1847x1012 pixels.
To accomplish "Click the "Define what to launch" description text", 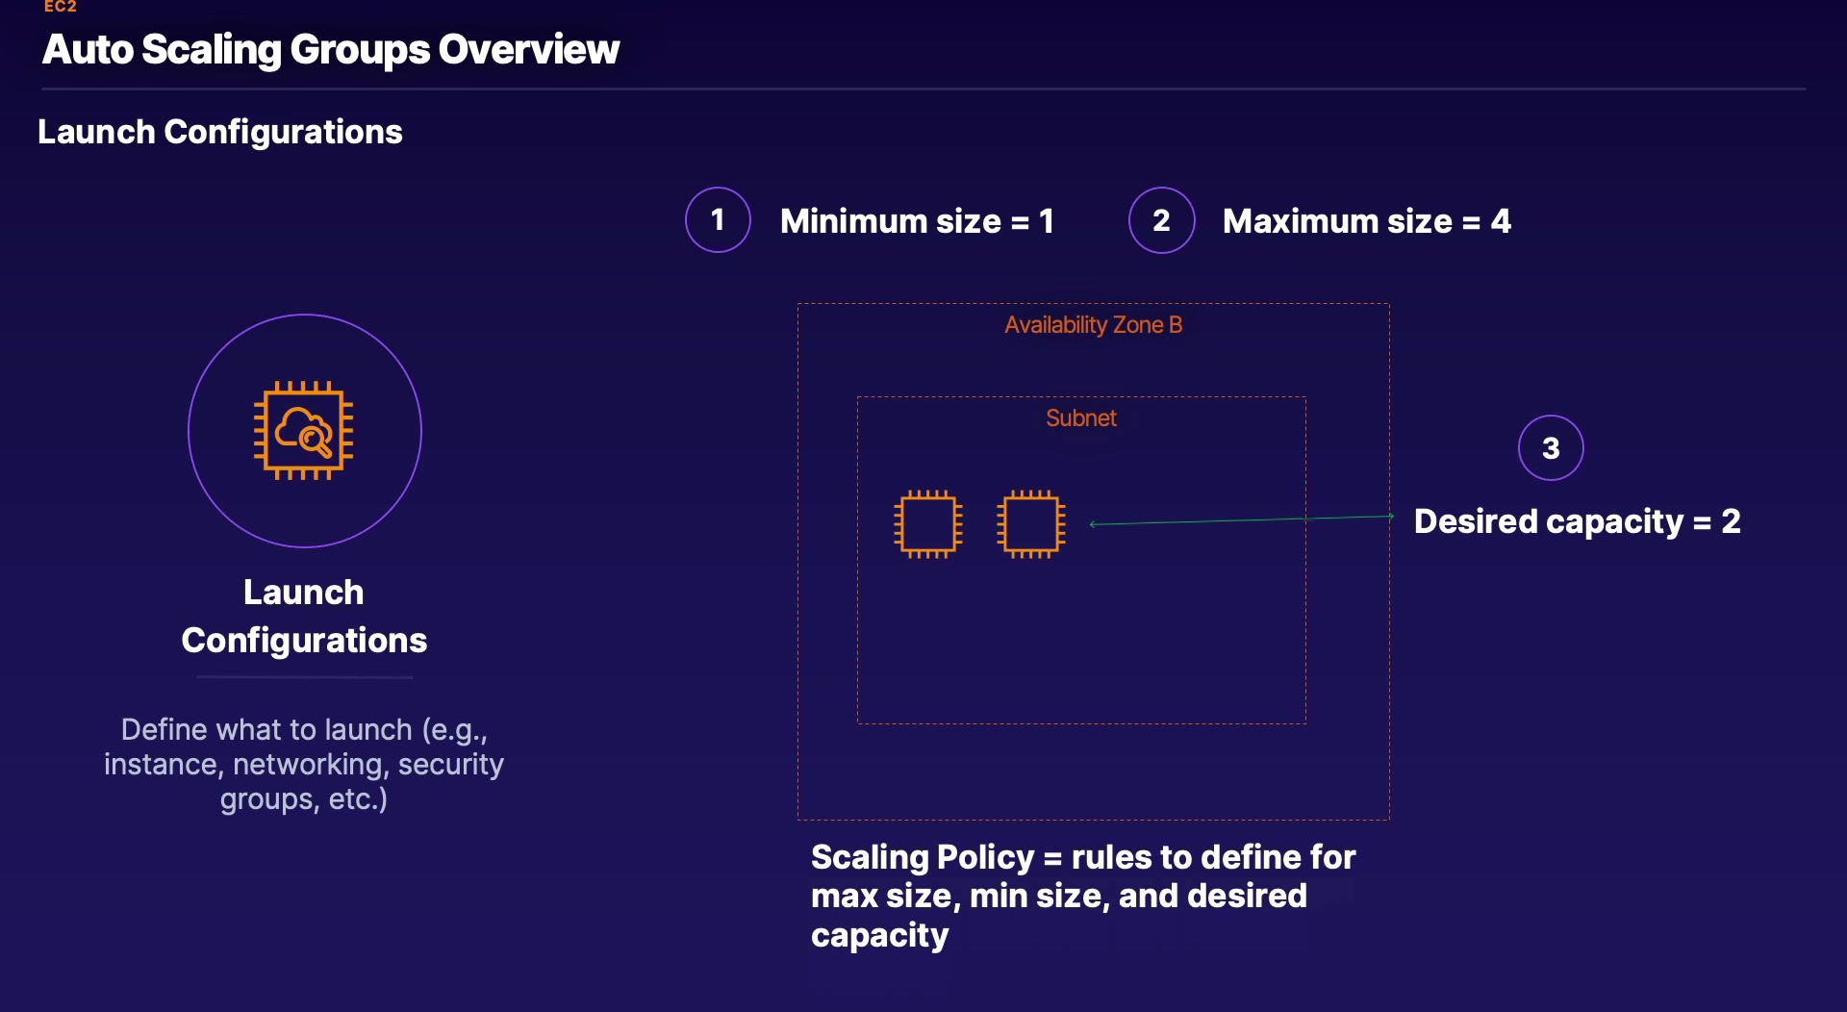I will click(304, 764).
